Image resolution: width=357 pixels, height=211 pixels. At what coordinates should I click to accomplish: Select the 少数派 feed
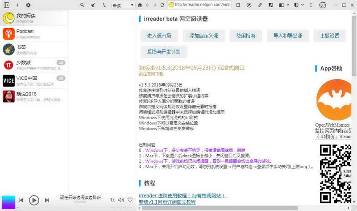[34, 65]
